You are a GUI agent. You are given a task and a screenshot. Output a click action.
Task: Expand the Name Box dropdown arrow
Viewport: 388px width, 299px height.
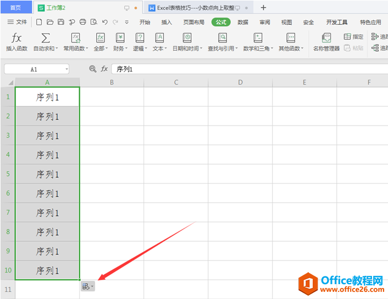66,69
